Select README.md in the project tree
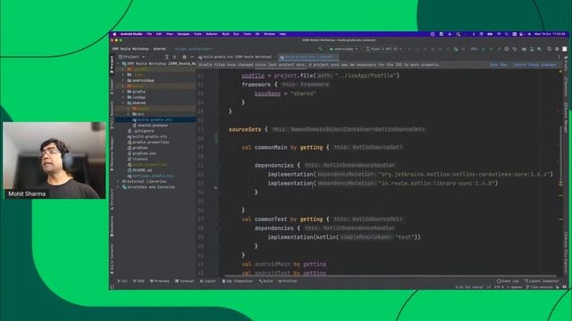 click(139, 170)
